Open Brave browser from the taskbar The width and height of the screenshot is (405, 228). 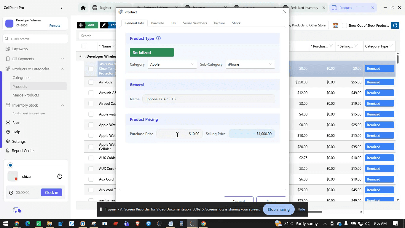pyautogui.click(x=138, y=224)
